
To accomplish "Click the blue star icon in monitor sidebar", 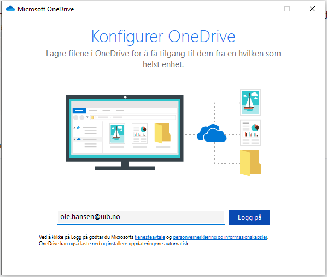I will point(78,127).
